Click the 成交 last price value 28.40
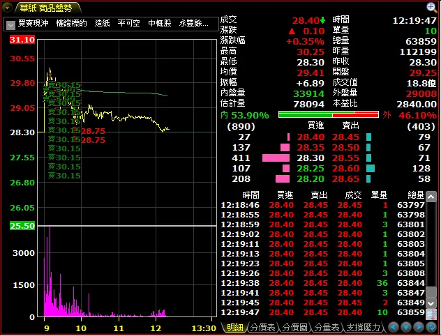The image size is (441, 336). [x=306, y=21]
